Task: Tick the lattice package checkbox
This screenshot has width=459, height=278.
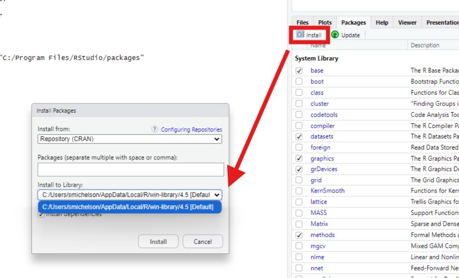Action: pyautogui.click(x=299, y=202)
